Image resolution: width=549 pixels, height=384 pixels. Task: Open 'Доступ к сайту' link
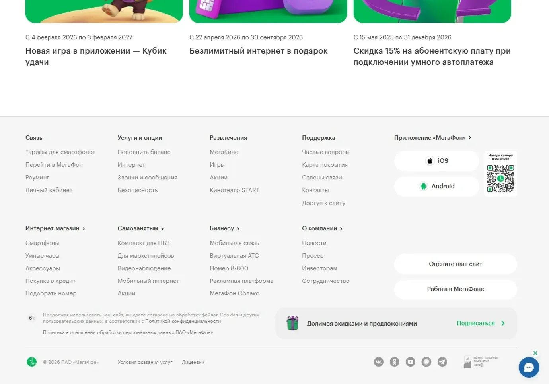[323, 203]
